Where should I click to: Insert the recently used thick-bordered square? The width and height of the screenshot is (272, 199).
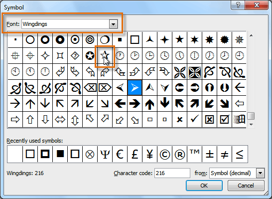(x=45, y=155)
